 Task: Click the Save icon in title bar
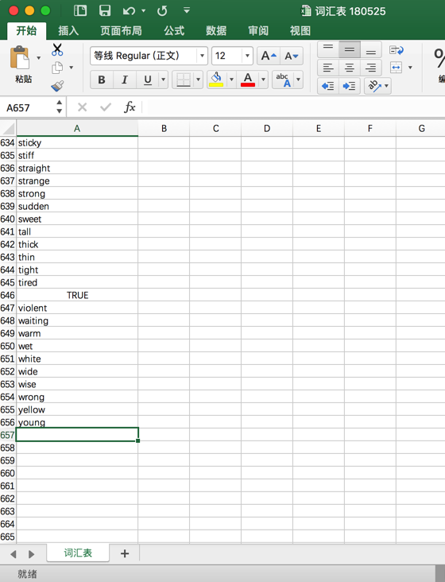tap(105, 10)
